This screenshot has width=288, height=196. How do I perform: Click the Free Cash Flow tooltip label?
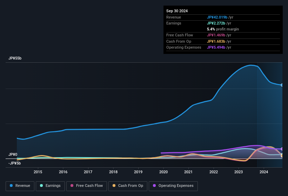[x=180, y=35]
